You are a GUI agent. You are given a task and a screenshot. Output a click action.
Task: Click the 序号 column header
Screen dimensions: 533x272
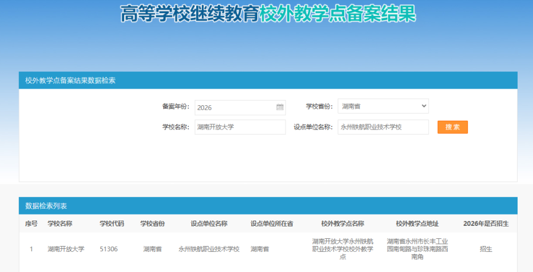31,224
